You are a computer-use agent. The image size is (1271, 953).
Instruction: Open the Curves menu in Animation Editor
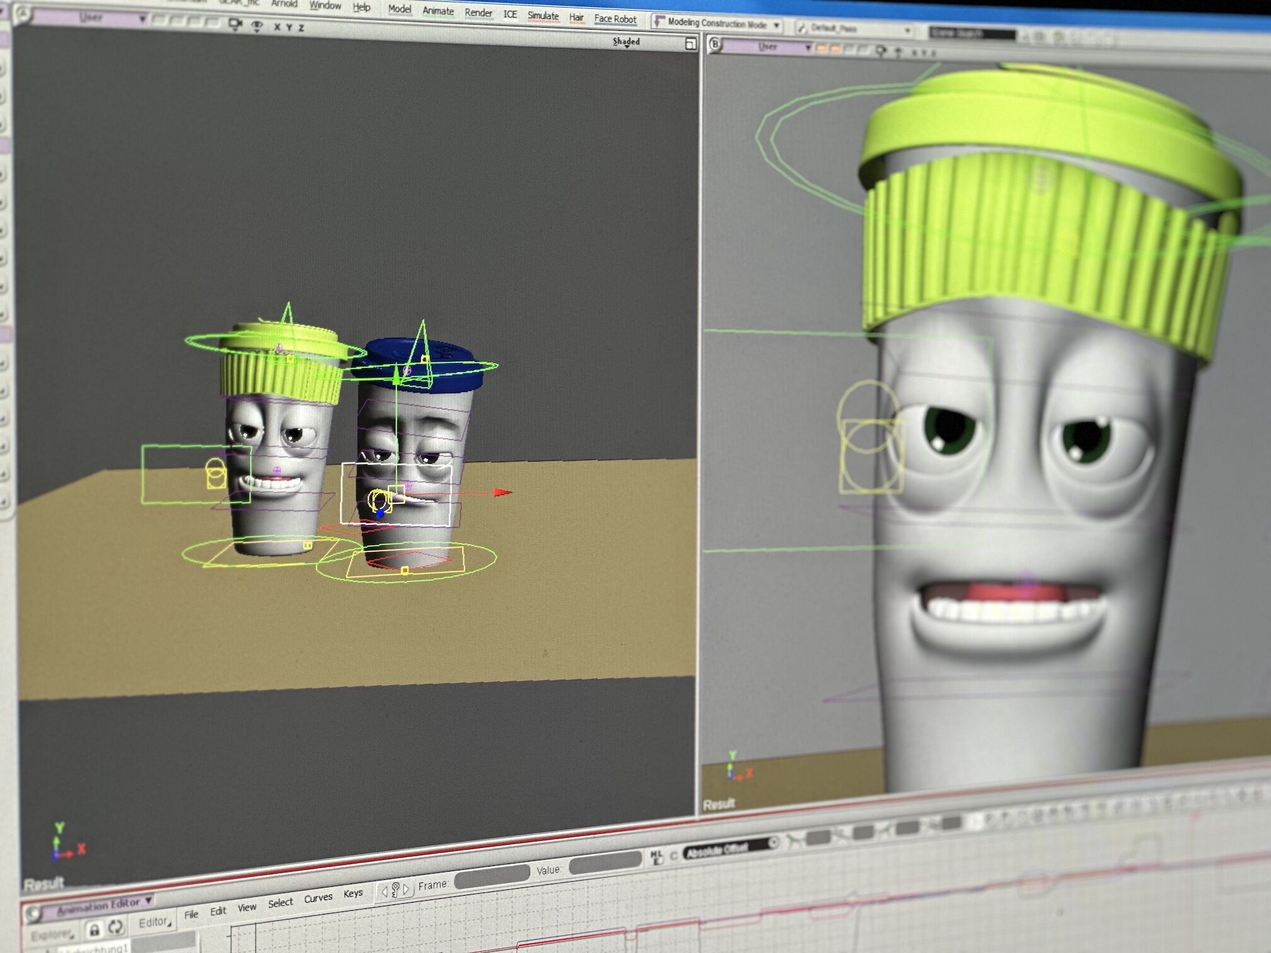(x=318, y=898)
